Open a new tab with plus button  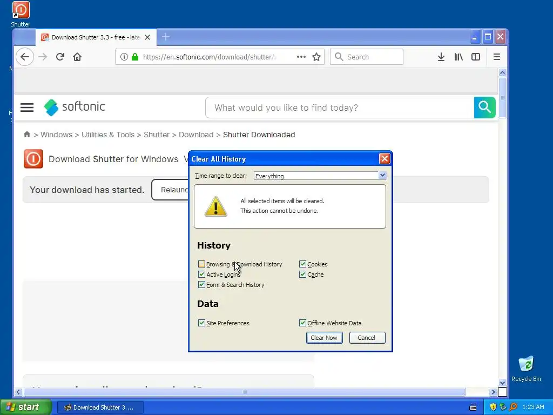165,37
